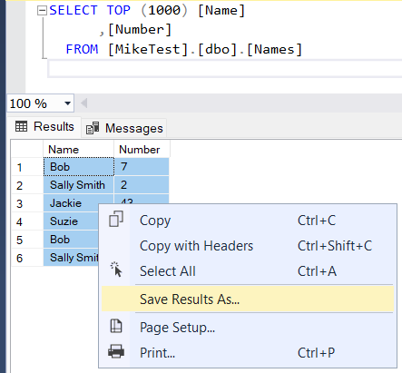Image resolution: width=402 pixels, height=373 pixels.
Task: Collapse the SELECT query outline block
Action: [42, 11]
